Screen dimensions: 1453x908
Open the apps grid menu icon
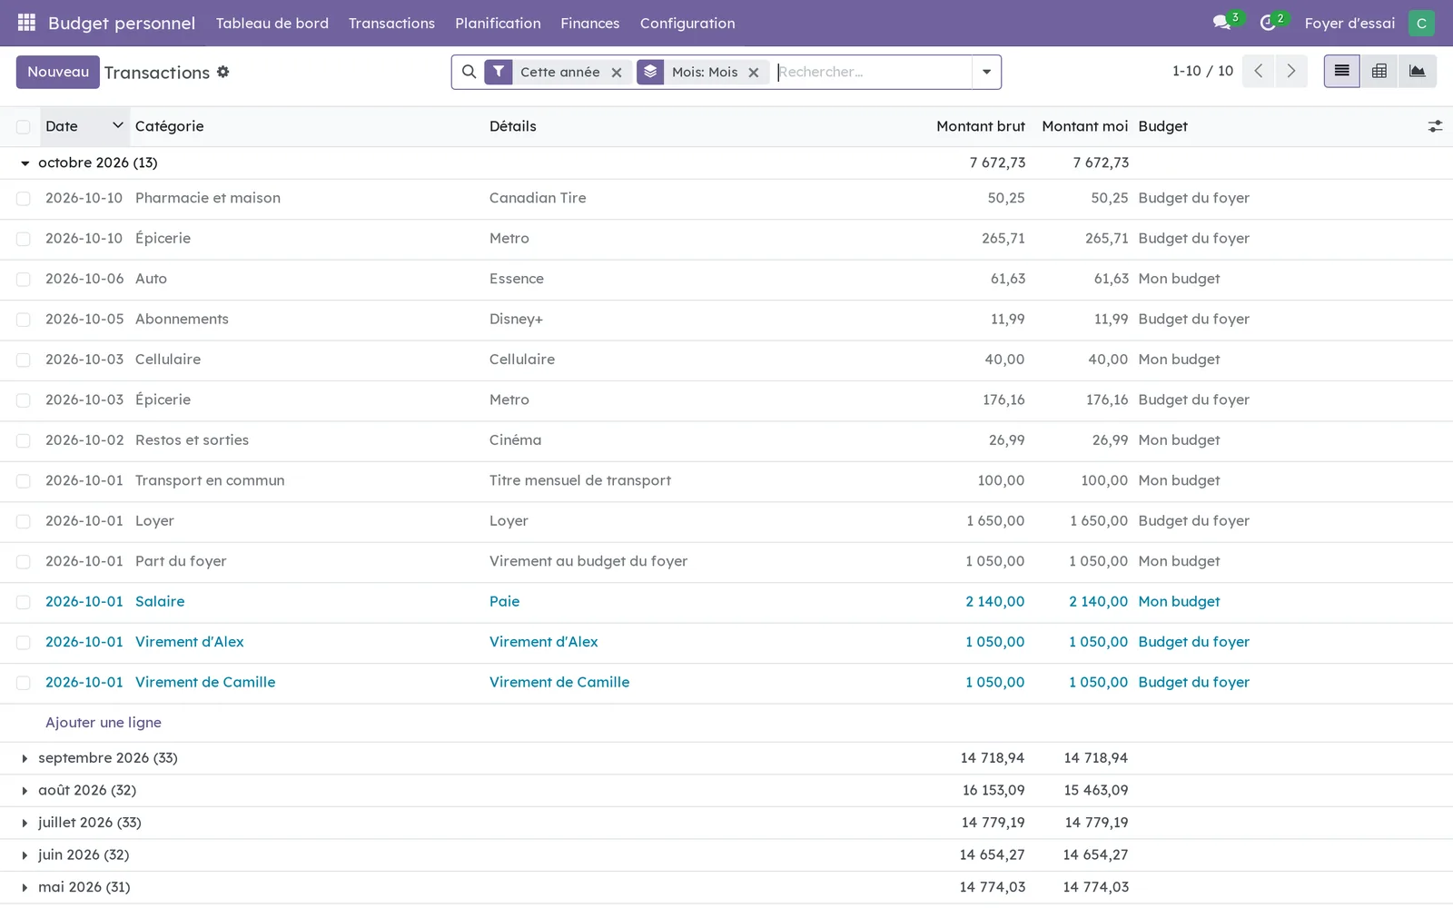(26, 23)
